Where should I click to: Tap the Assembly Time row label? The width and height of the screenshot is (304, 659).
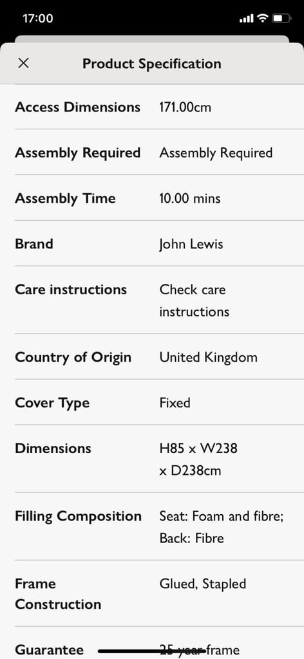coord(65,198)
